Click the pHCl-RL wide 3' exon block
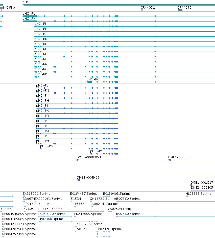Image resolution: width=215 pixels, height=238 pixels. tap(30, 16)
